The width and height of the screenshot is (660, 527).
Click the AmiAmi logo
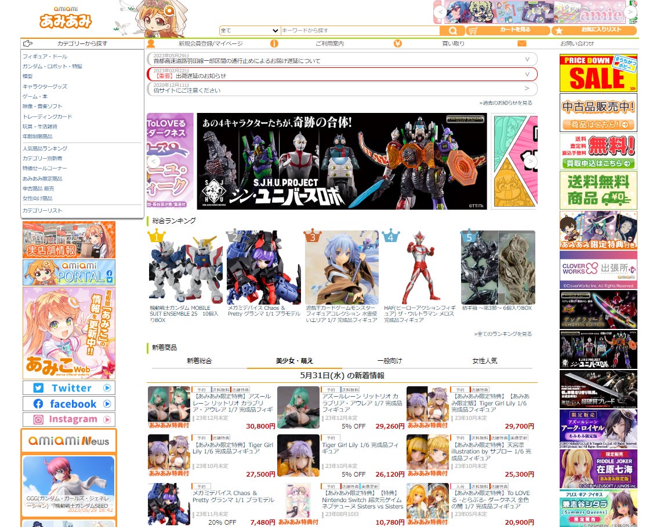[66, 17]
